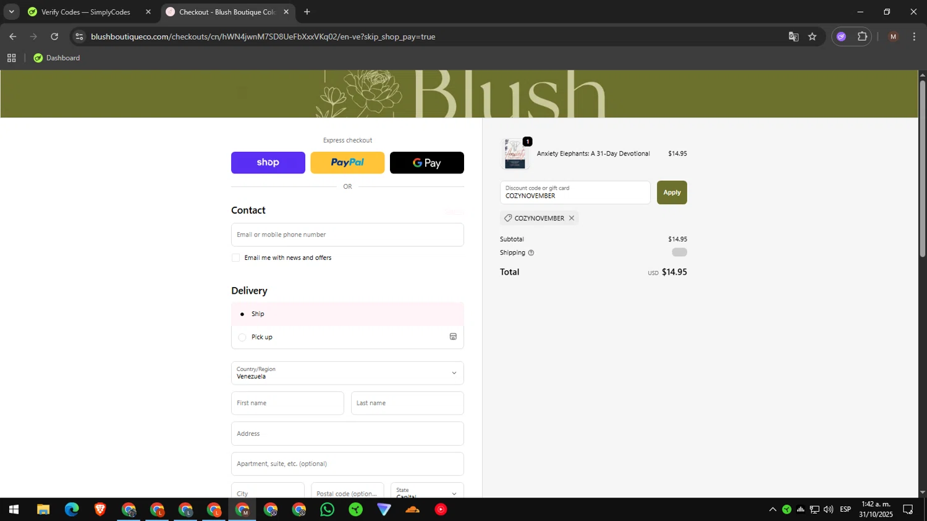Click the checkout URL in the address bar
927x521 pixels.
tap(263, 36)
